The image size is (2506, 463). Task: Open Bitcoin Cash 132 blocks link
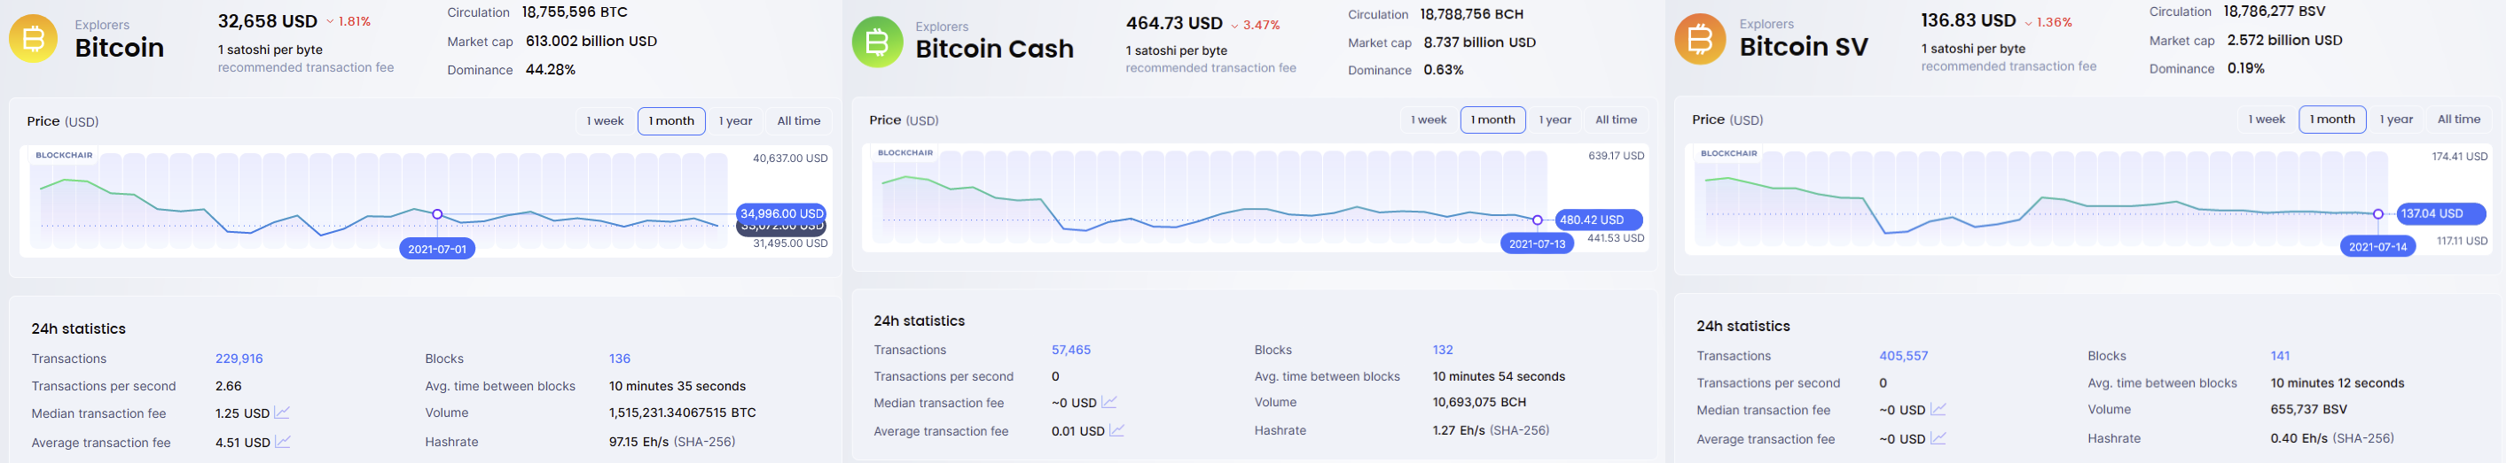[x=1443, y=350]
